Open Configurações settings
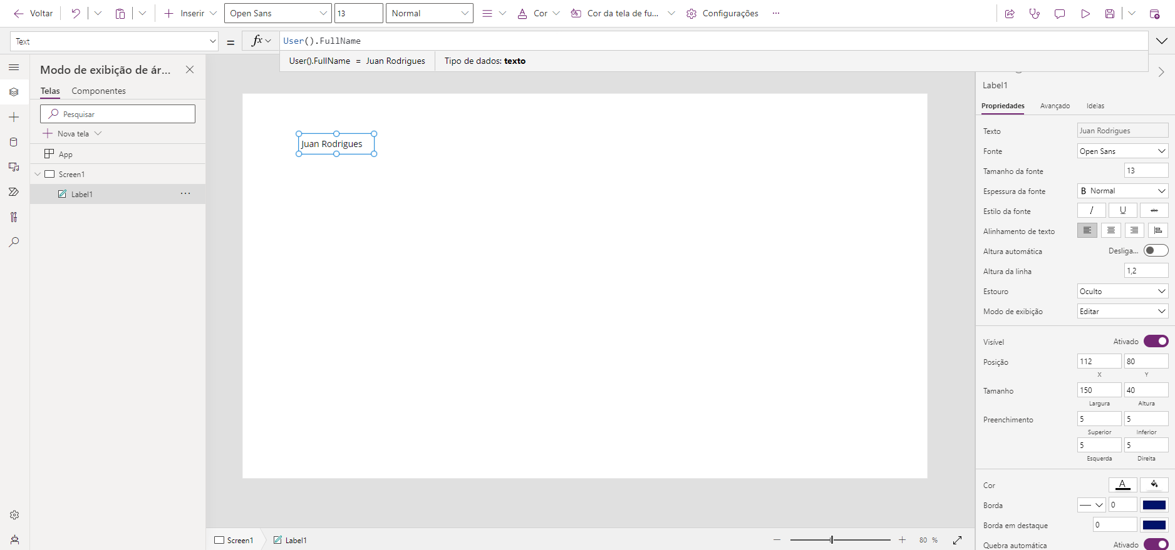This screenshot has width=1175, height=550. (x=722, y=13)
